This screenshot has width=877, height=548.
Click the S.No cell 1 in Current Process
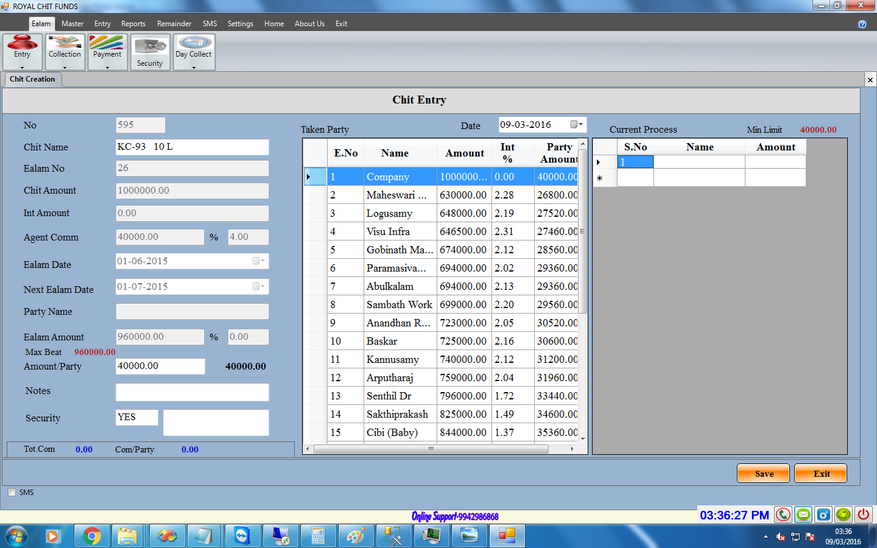[635, 162]
